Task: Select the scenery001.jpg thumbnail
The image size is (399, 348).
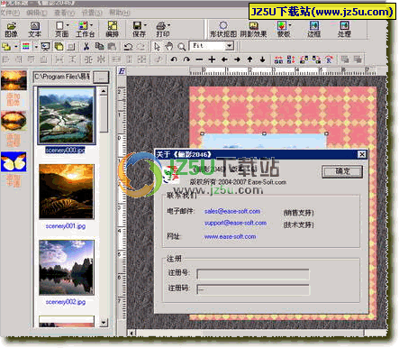Action: (67, 192)
